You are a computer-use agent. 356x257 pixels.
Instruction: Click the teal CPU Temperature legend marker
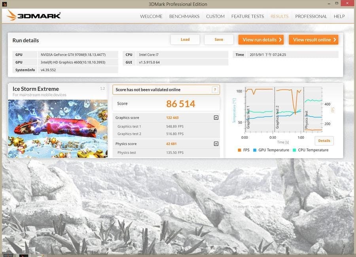(x=294, y=150)
